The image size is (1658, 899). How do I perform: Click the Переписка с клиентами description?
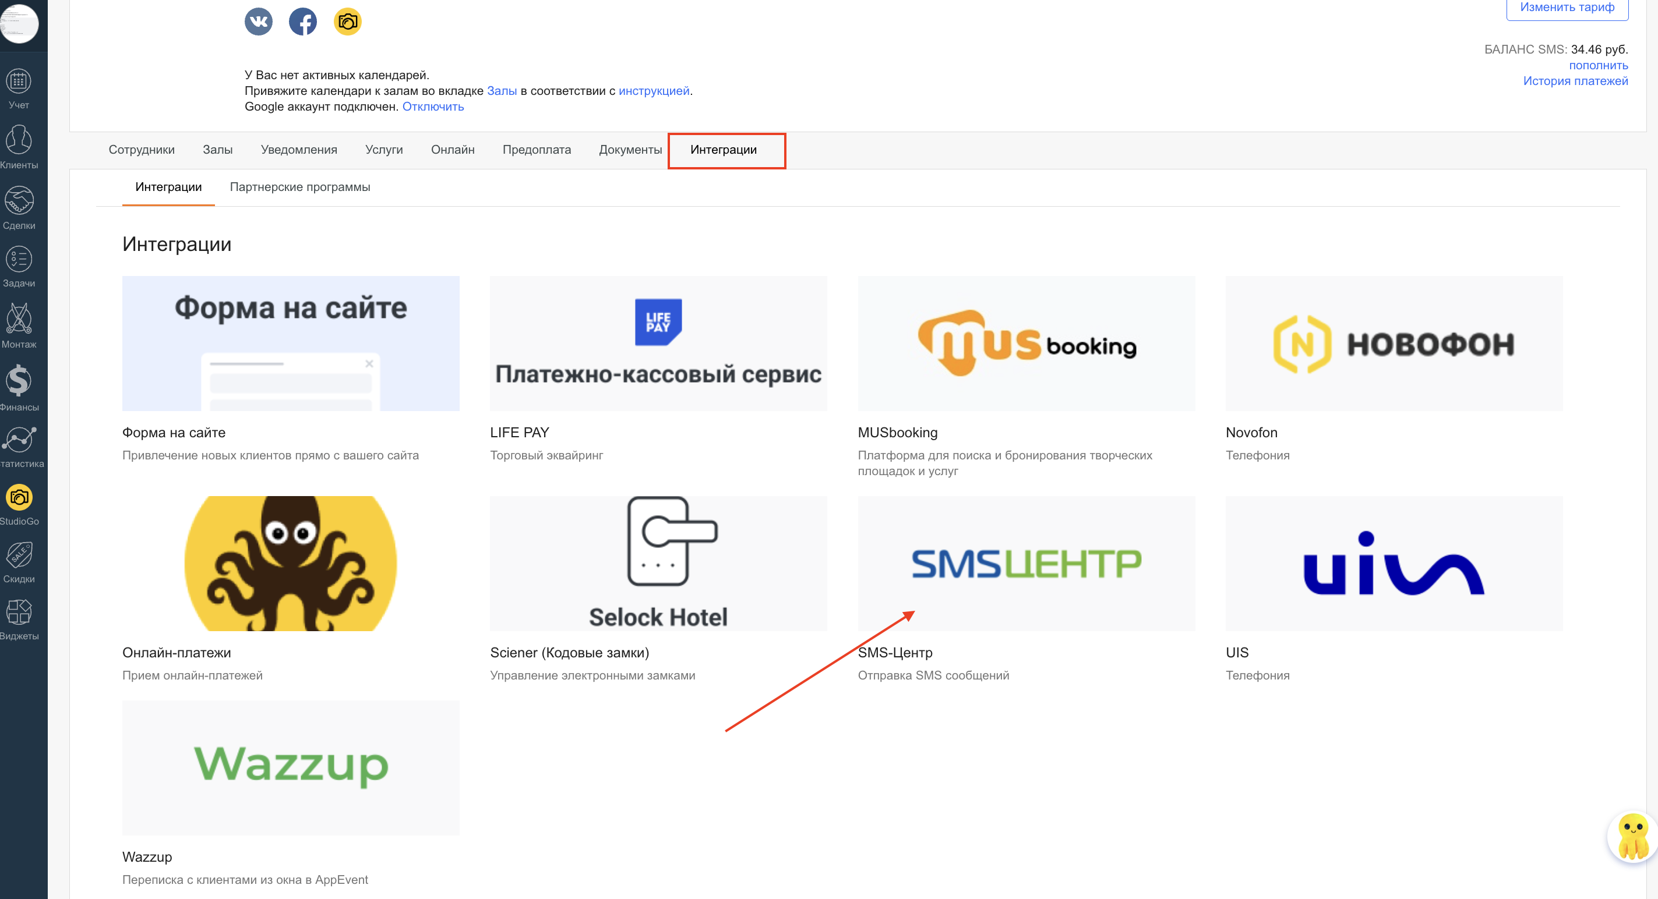coord(245,880)
